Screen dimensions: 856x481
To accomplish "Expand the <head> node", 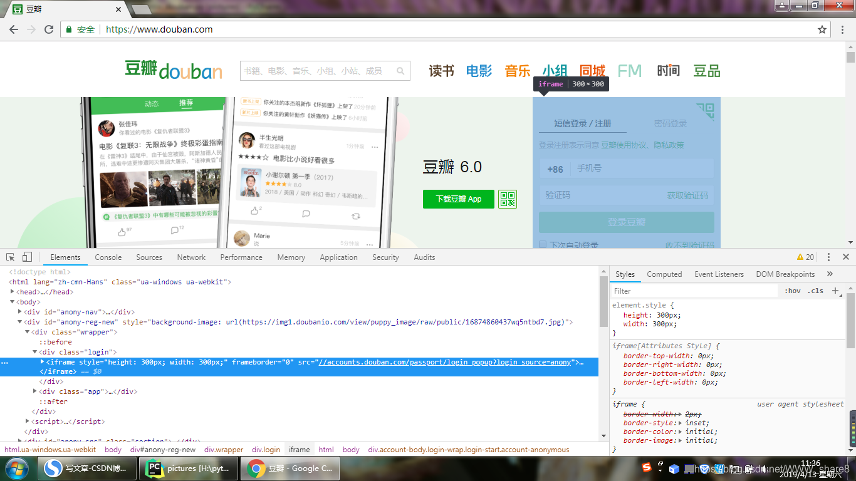I will pos(13,292).
